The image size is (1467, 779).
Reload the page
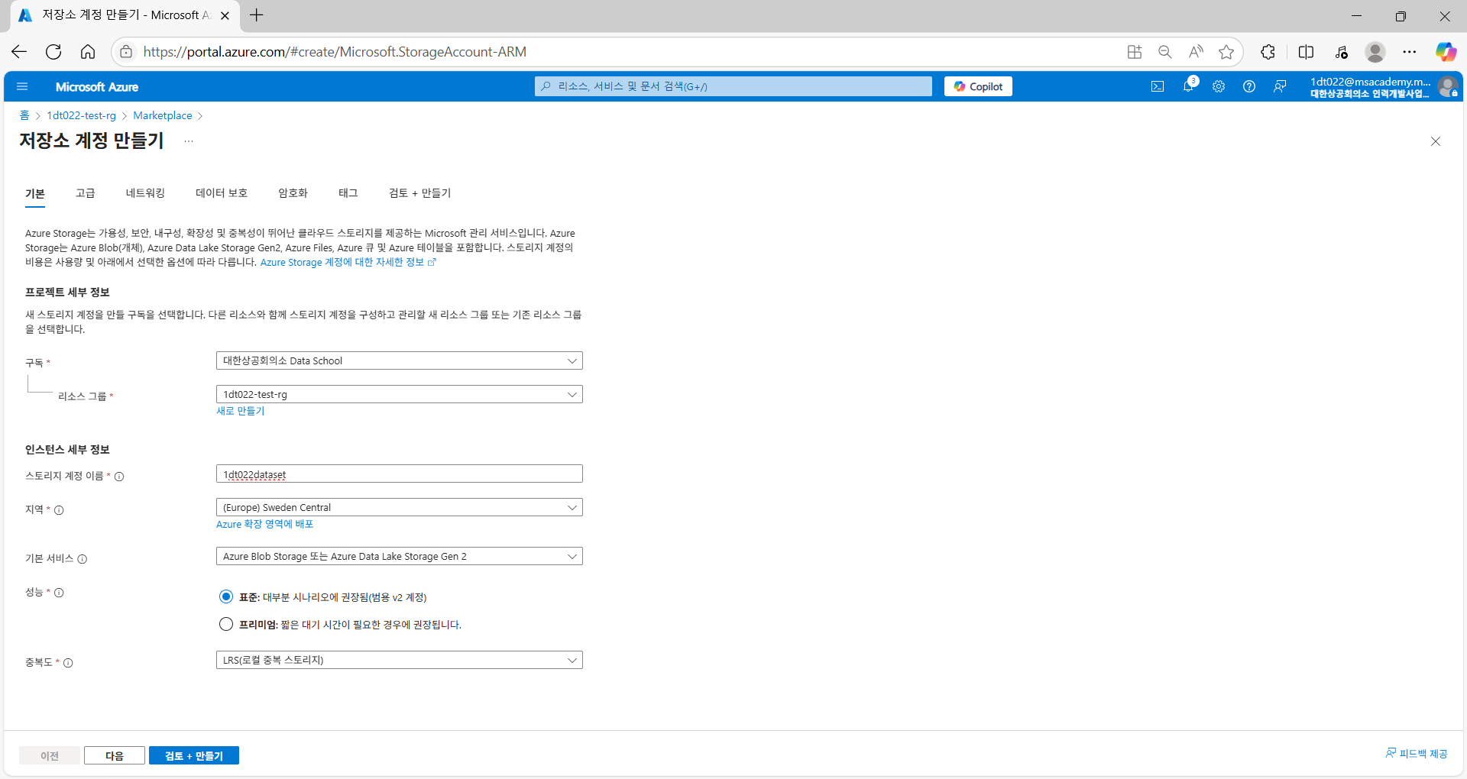(53, 52)
